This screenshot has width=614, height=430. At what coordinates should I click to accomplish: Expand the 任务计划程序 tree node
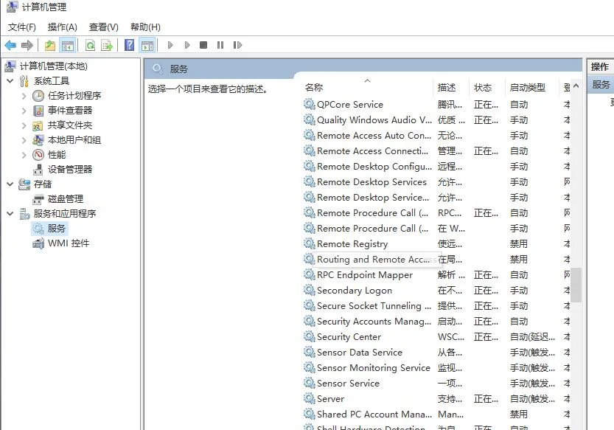click(24, 96)
